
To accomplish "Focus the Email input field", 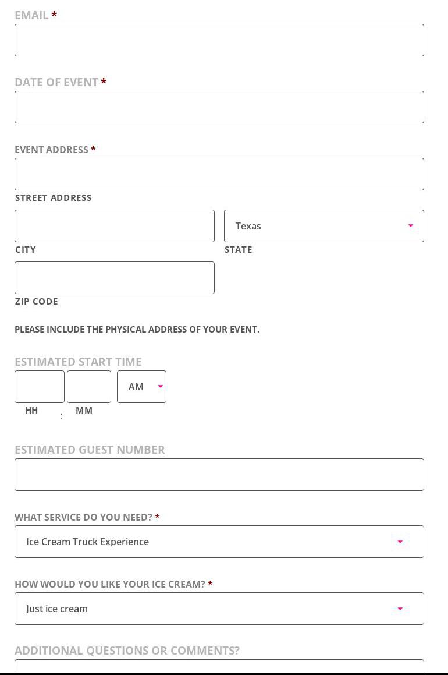I will (219, 40).
